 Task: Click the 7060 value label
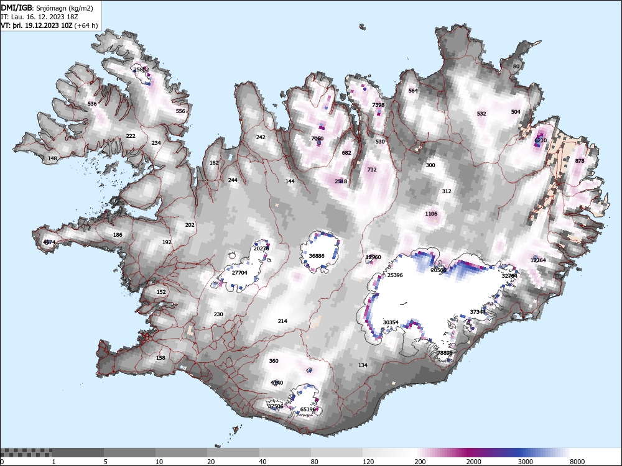click(317, 139)
